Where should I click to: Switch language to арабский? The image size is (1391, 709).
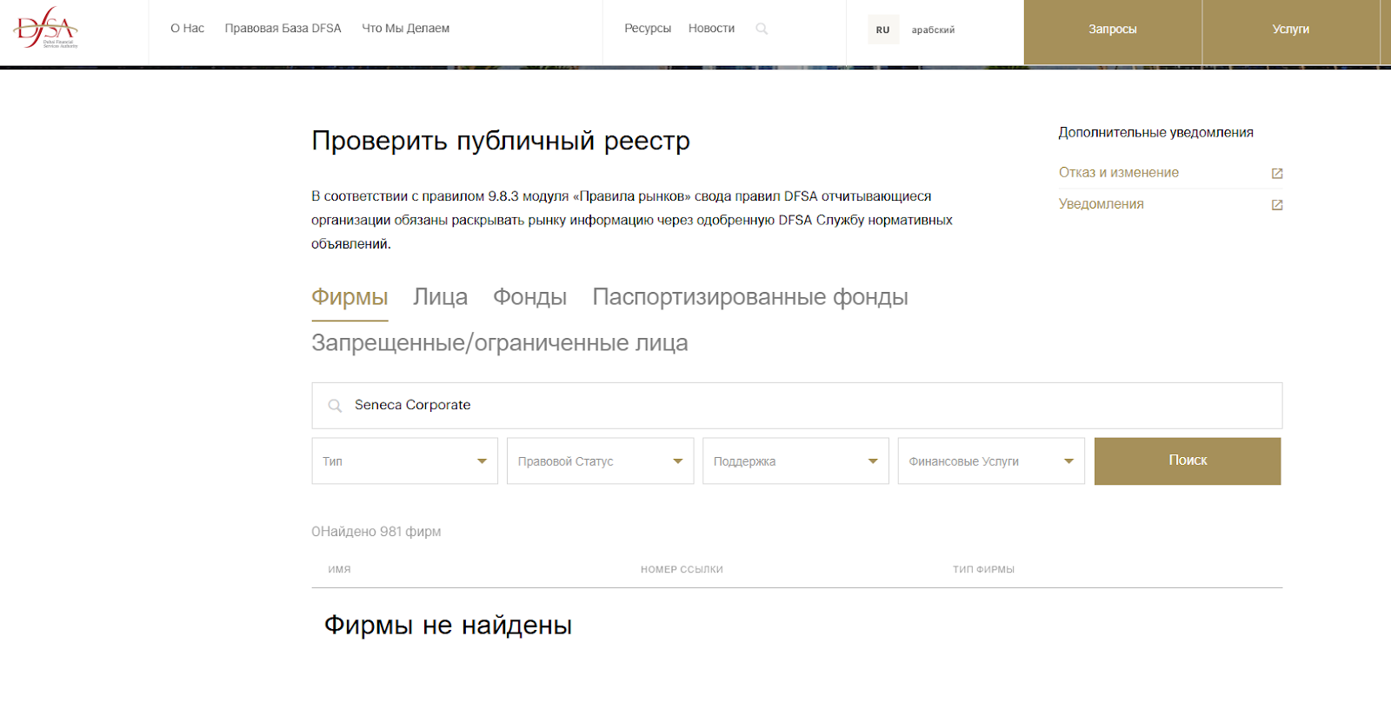click(933, 30)
